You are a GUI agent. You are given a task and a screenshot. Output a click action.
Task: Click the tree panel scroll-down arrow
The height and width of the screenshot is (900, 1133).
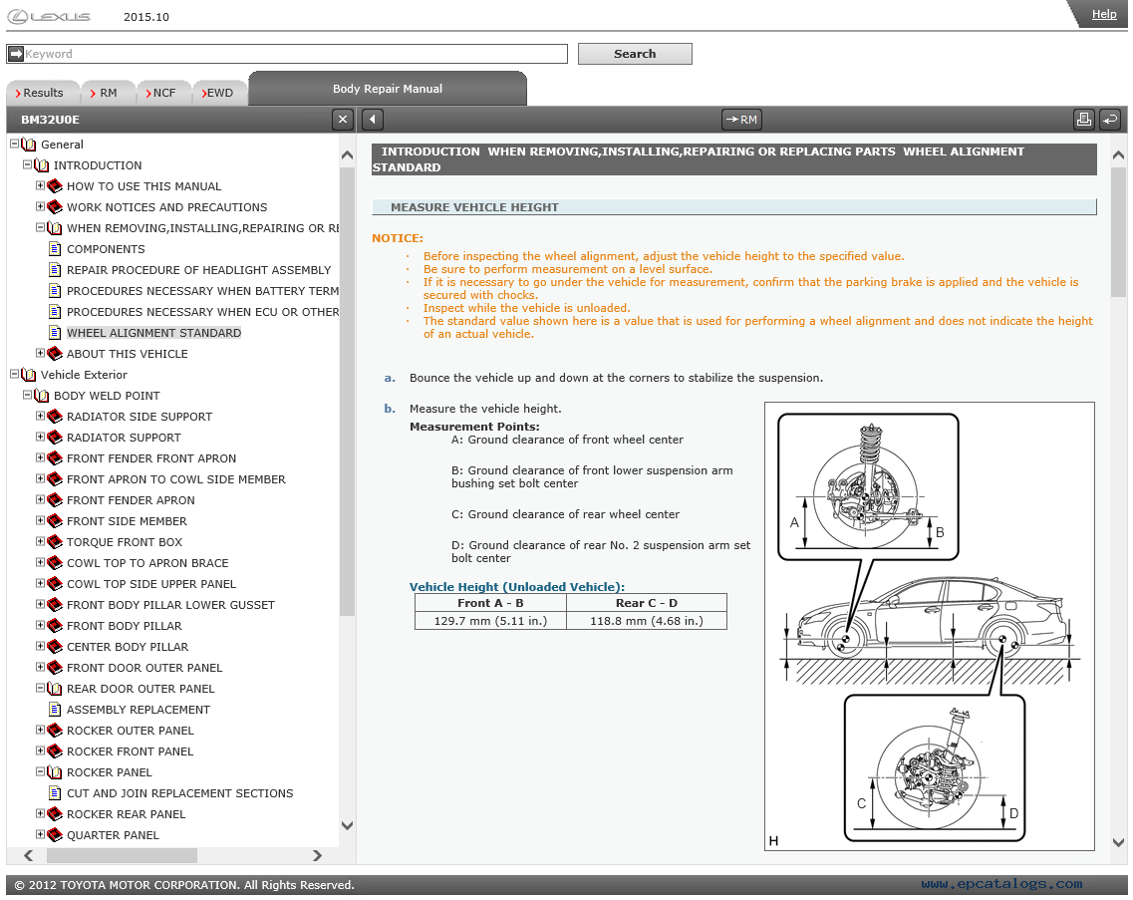tap(347, 825)
